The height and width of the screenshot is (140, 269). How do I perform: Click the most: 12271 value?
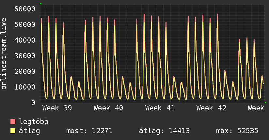coord(89,131)
